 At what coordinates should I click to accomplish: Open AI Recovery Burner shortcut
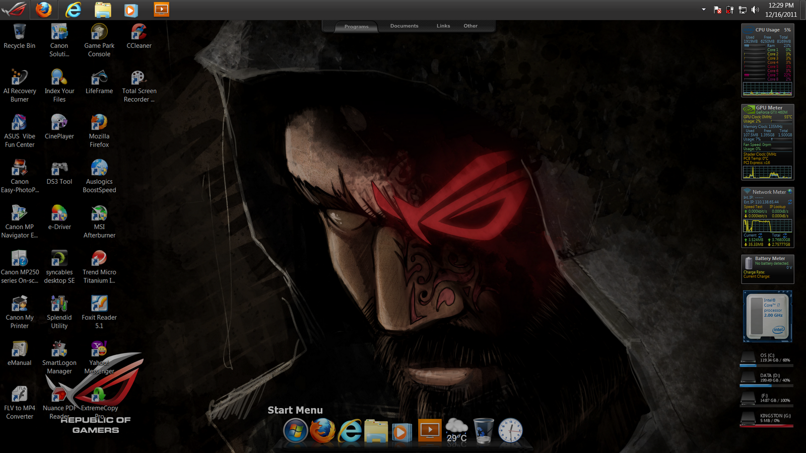pos(20,86)
